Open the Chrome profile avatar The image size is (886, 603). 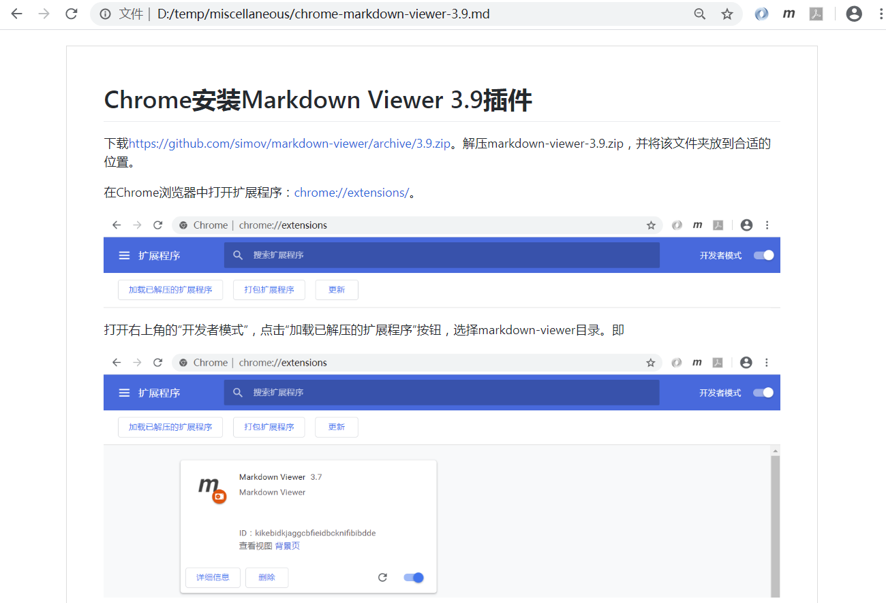[x=854, y=14]
